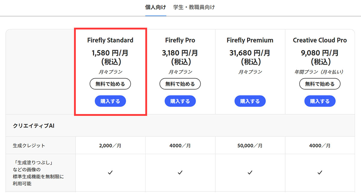Click 購入する for Firefly Pro
Image resolution: width=361 pixels, height=195 pixels.
pos(180,101)
